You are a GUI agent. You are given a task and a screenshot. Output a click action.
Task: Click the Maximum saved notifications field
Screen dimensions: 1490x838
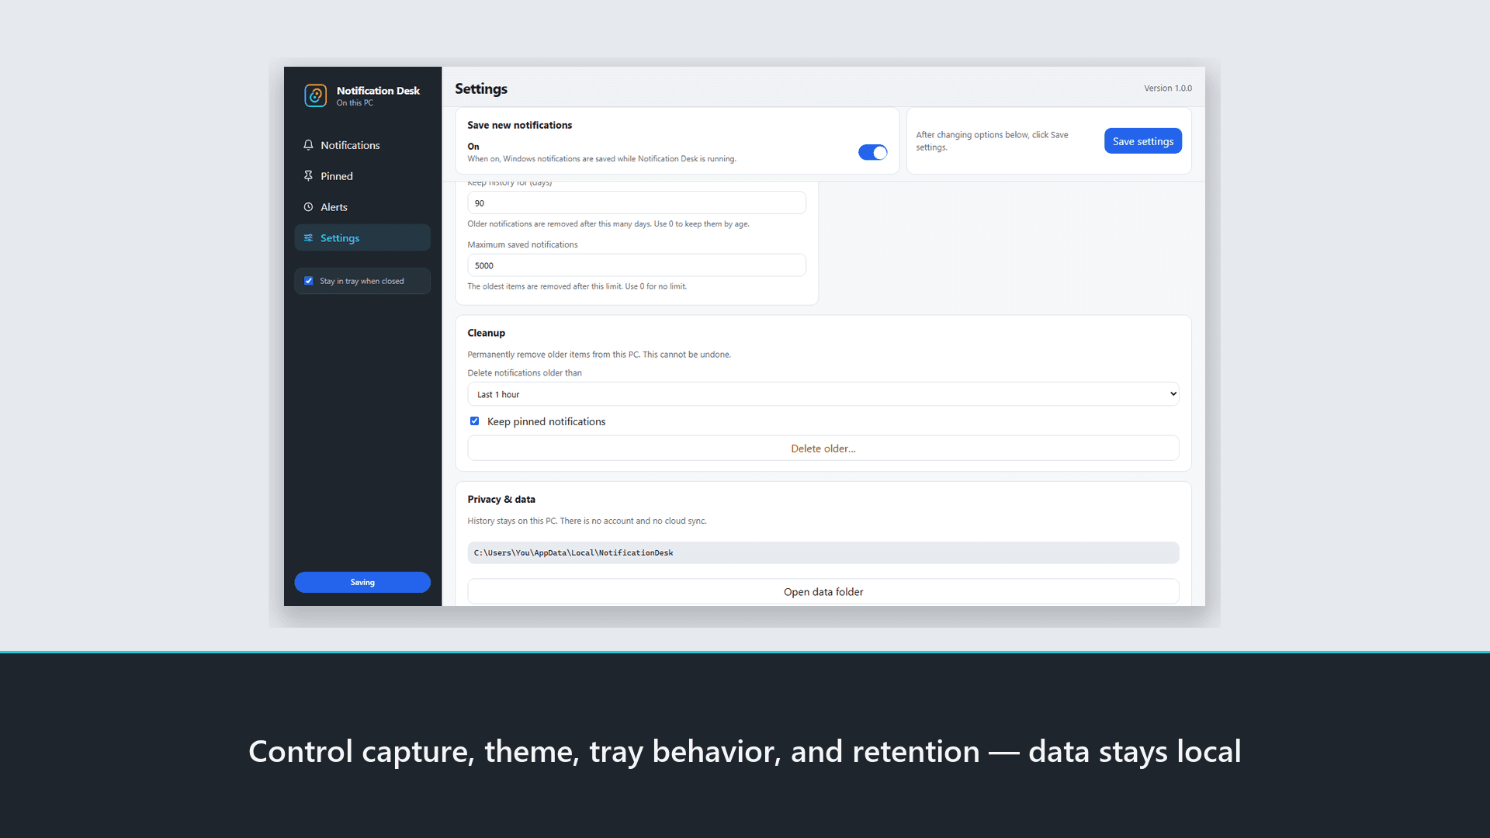tap(636, 265)
